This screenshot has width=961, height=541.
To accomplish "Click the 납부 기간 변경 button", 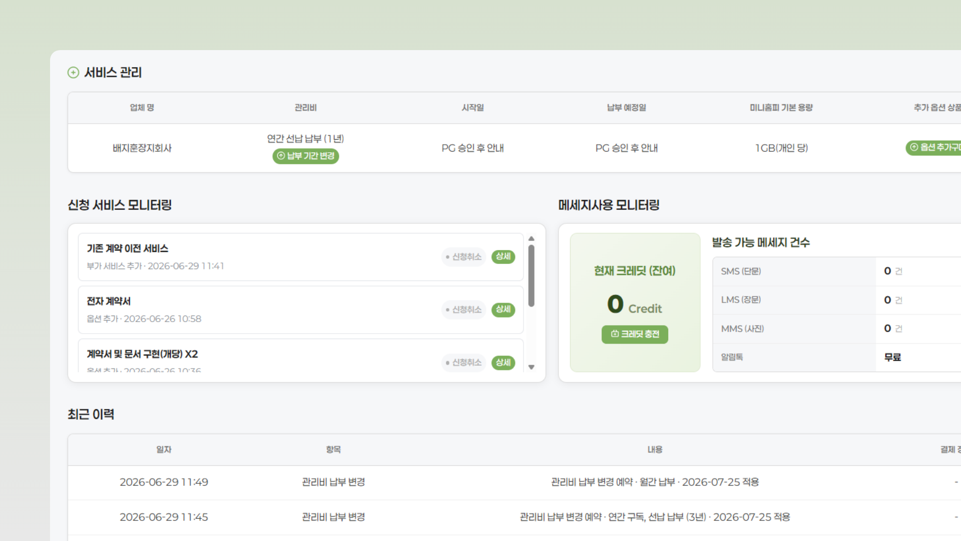I will point(305,156).
